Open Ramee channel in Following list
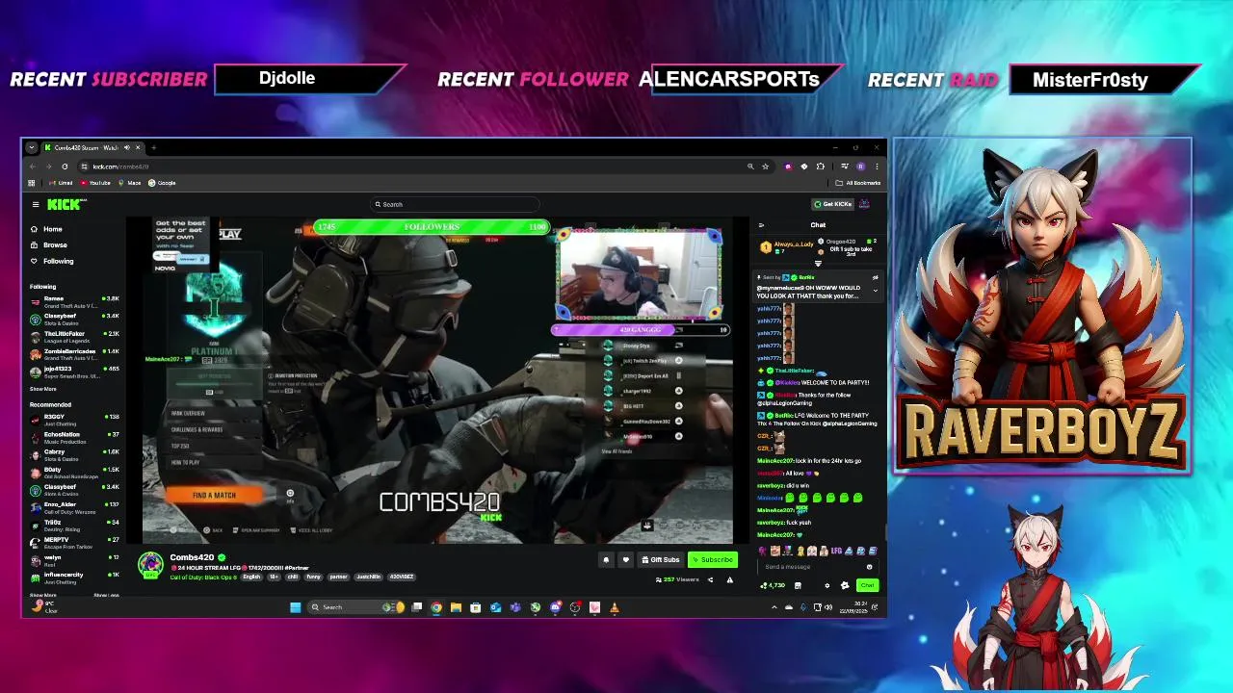The width and height of the screenshot is (1233, 693). pyautogui.click(x=74, y=300)
